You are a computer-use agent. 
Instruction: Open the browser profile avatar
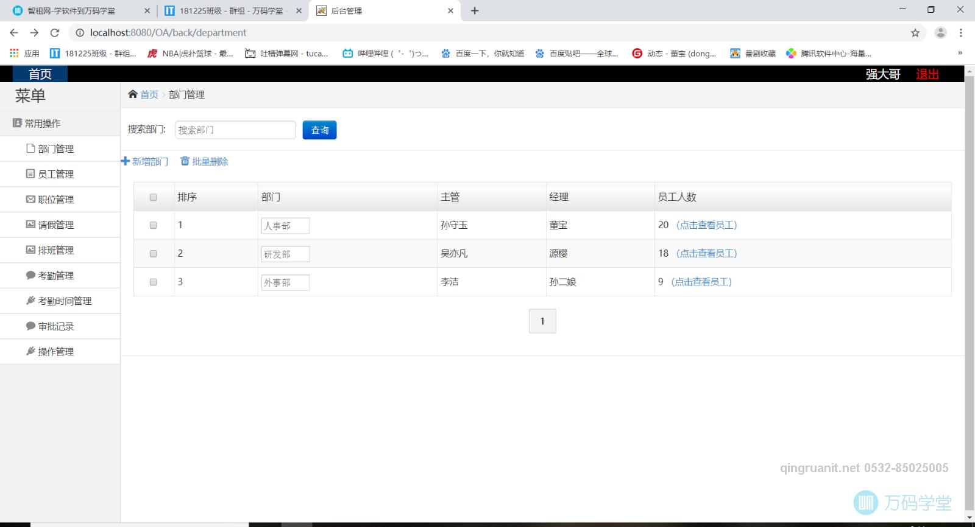pyautogui.click(x=940, y=33)
